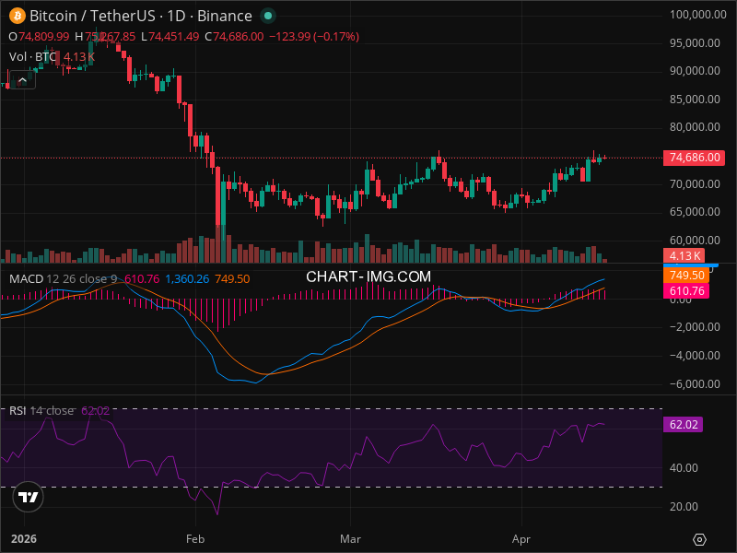The width and height of the screenshot is (737, 553).
Task: Click the 2026 label on the time axis
Action: click(x=24, y=539)
